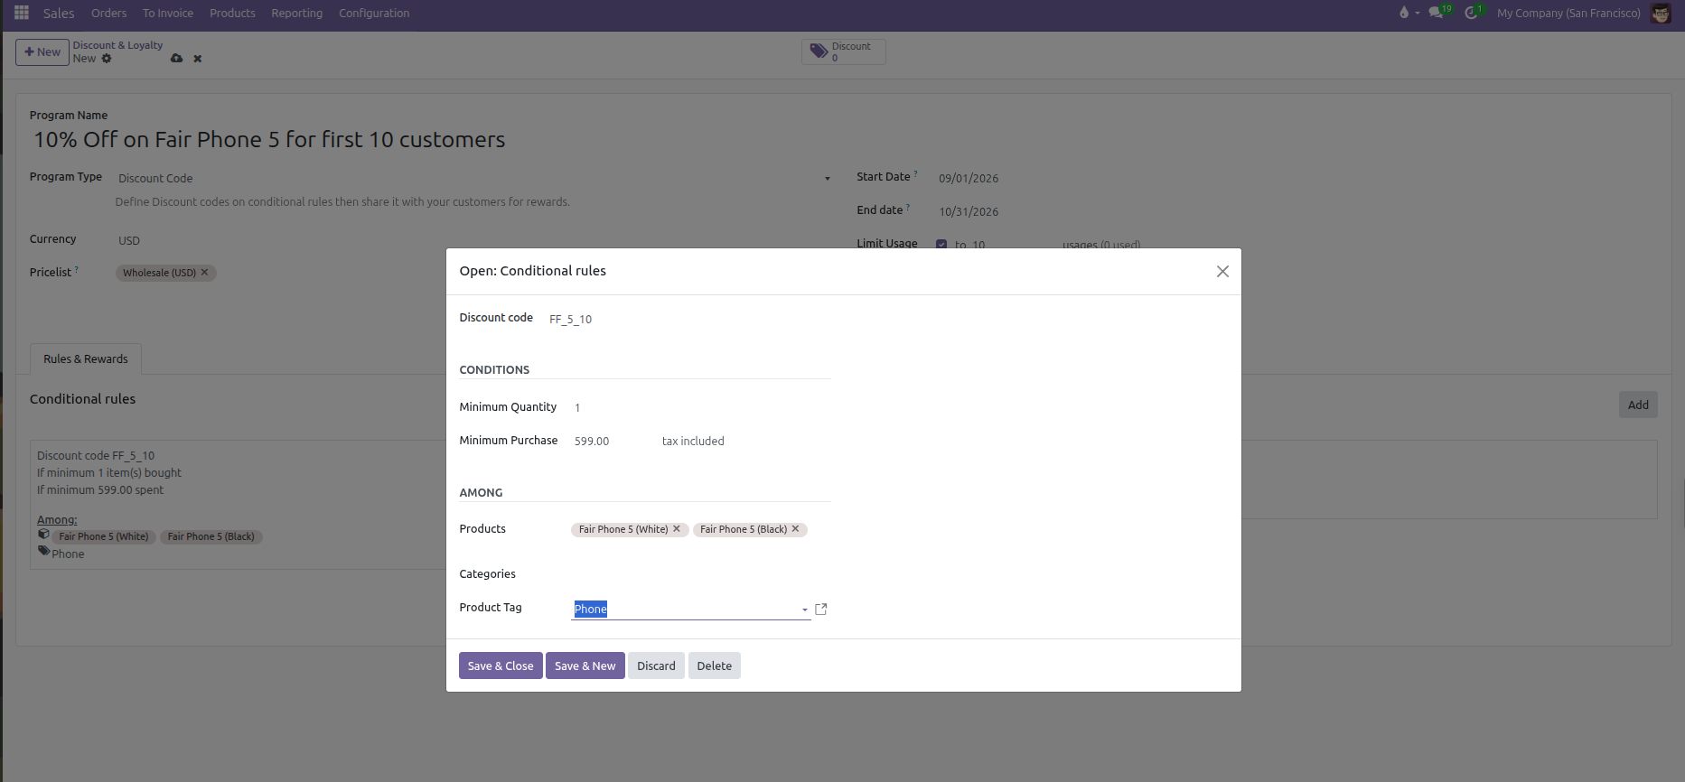The width and height of the screenshot is (1685, 782).
Task: Open the activities clock icon in the top bar
Action: click(1474, 13)
